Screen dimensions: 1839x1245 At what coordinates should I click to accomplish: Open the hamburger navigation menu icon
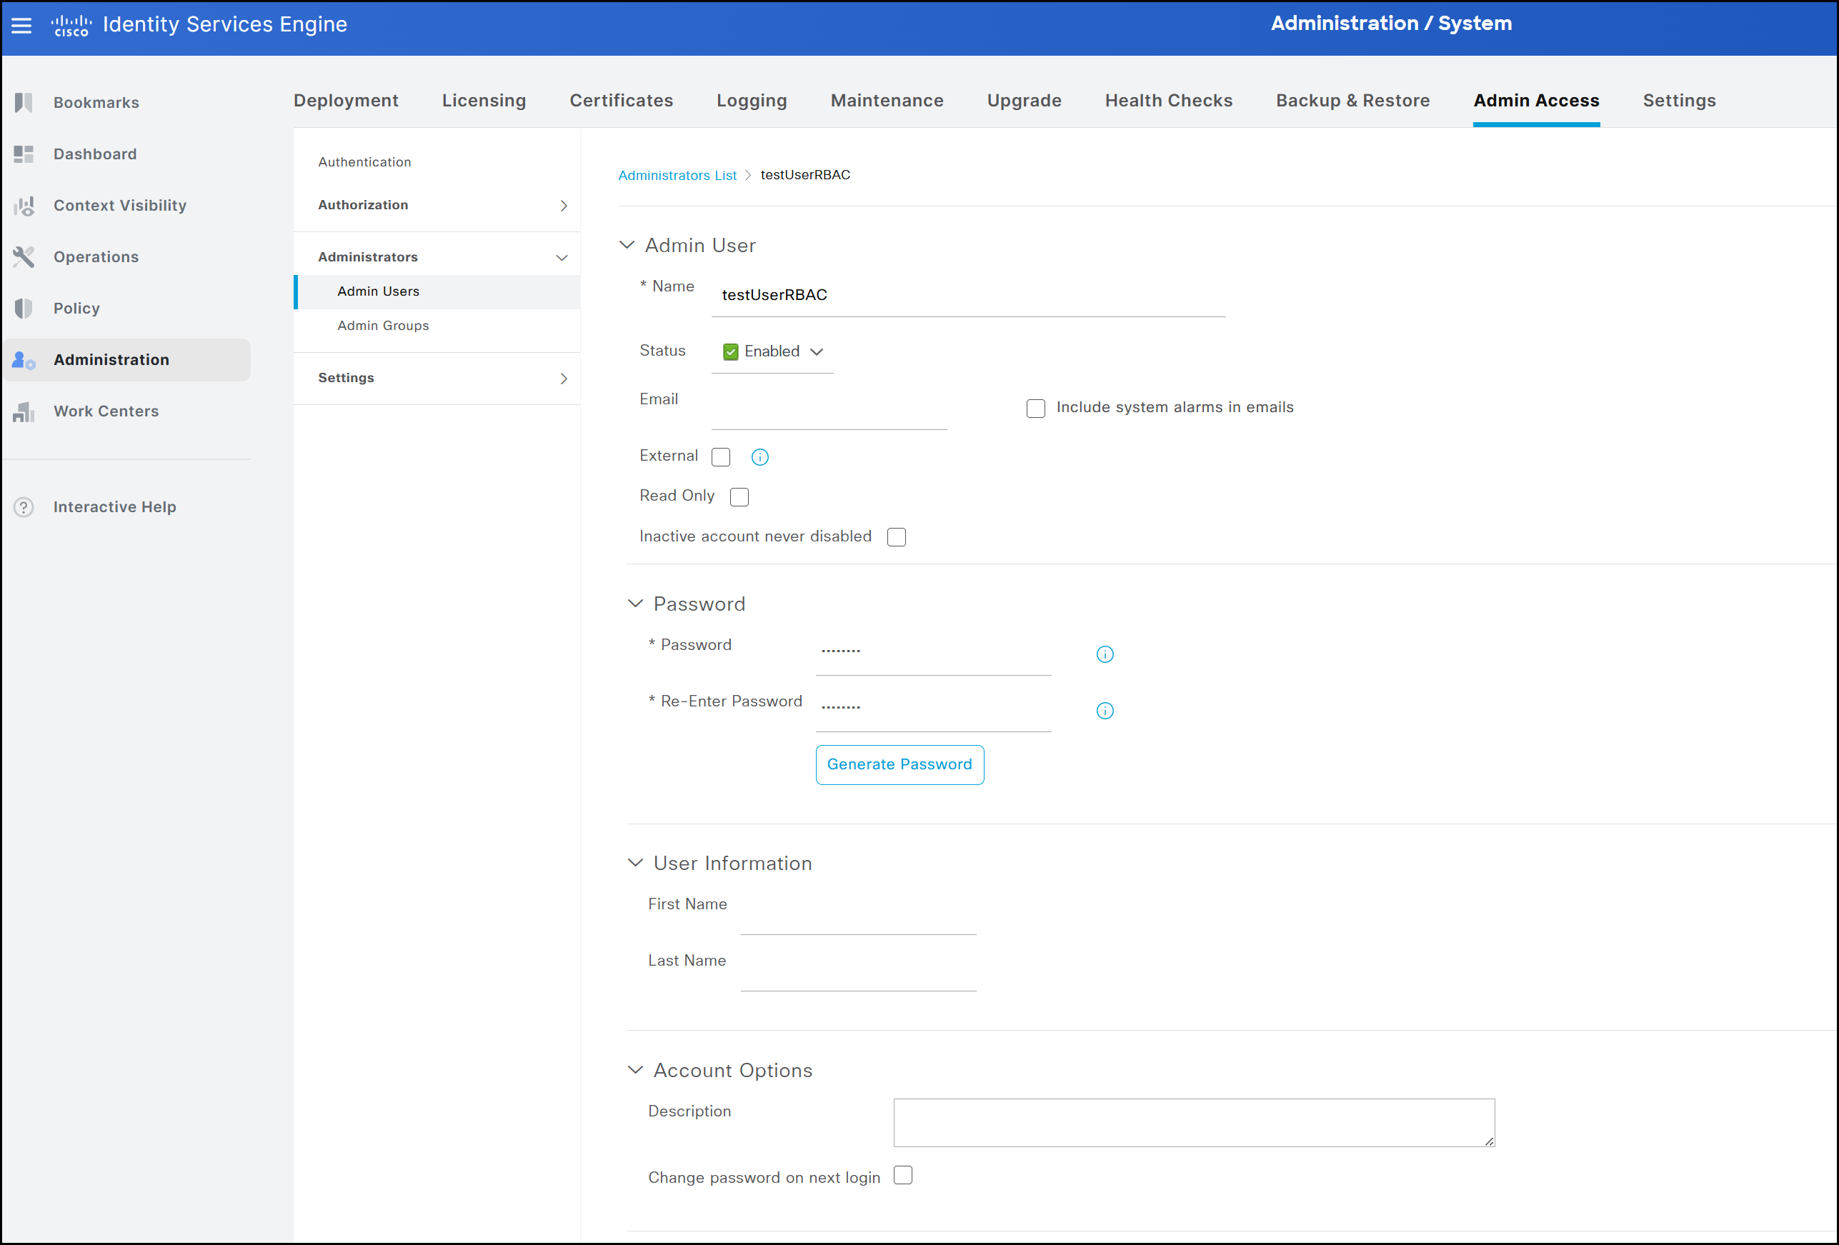coord(21,25)
